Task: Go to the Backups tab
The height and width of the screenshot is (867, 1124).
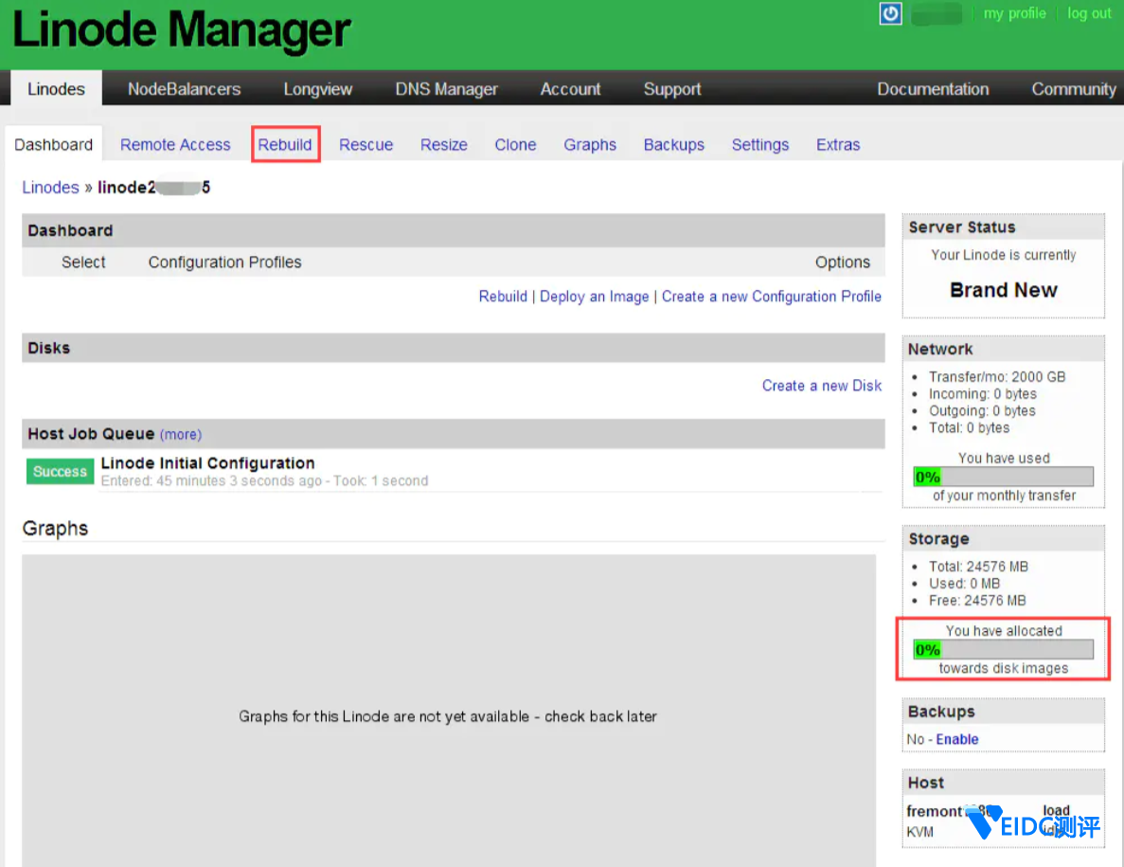Action: [673, 145]
